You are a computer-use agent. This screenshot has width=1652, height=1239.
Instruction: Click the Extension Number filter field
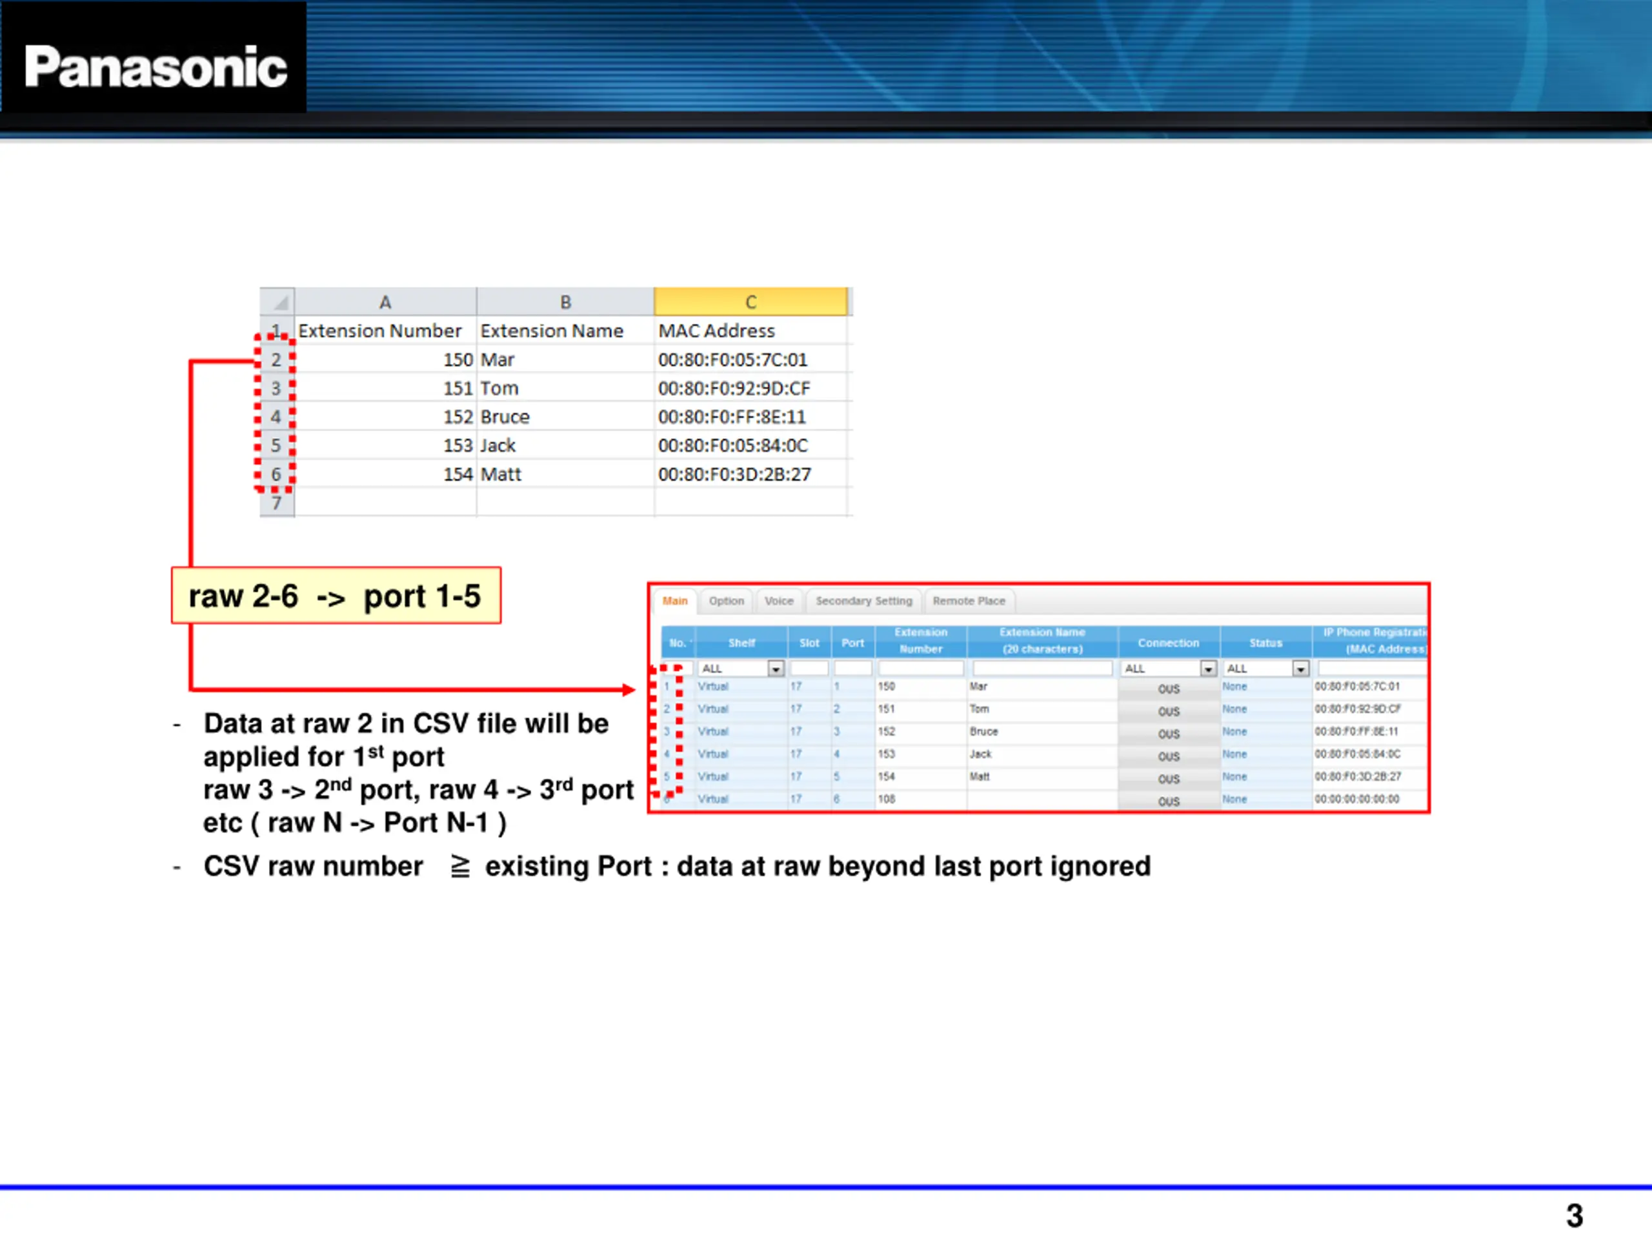921,669
